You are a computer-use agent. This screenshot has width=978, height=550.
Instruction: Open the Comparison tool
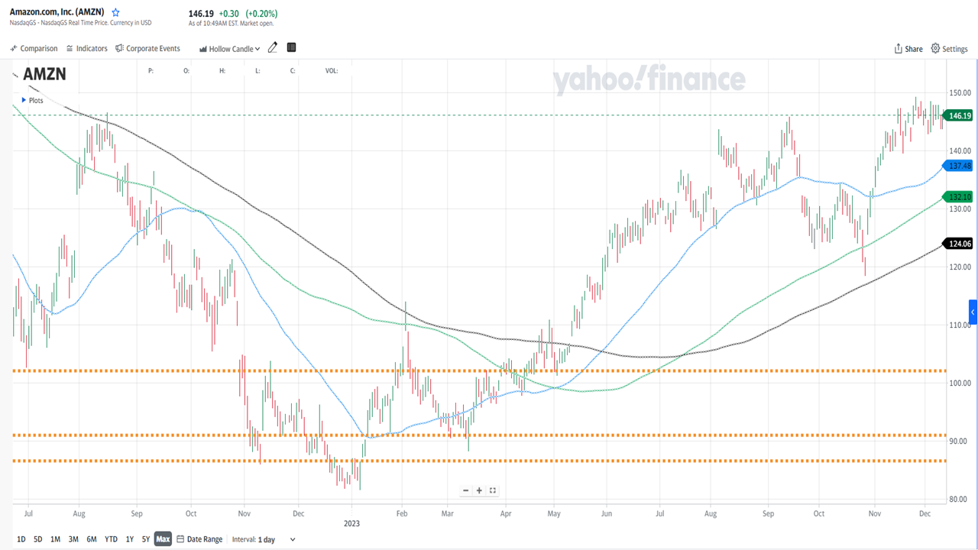click(34, 48)
